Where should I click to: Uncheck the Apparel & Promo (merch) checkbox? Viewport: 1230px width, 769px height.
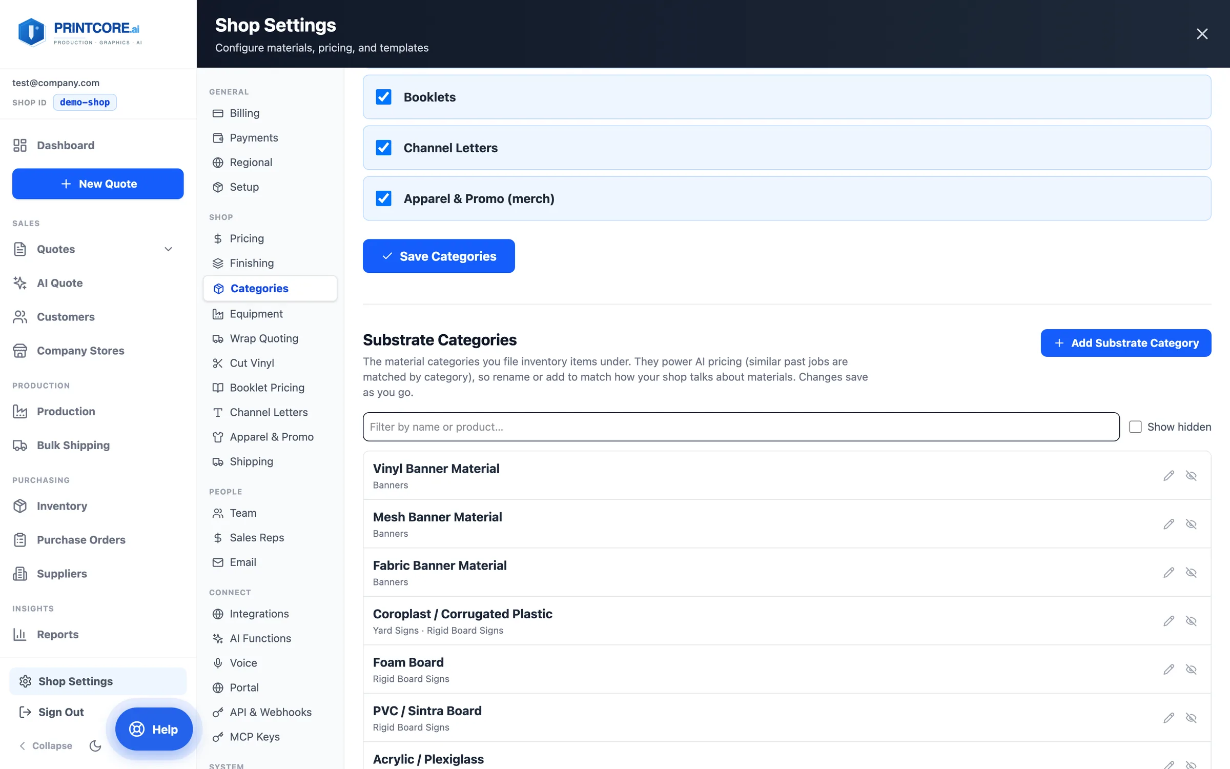coord(383,198)
